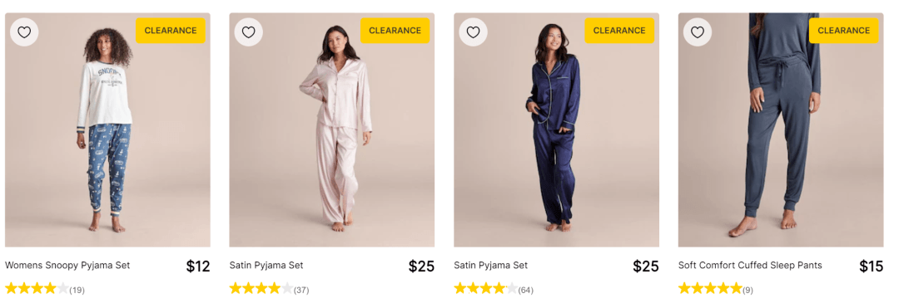Click Satin Pyjama Set title priced with 37 reviews

(266, 265)
